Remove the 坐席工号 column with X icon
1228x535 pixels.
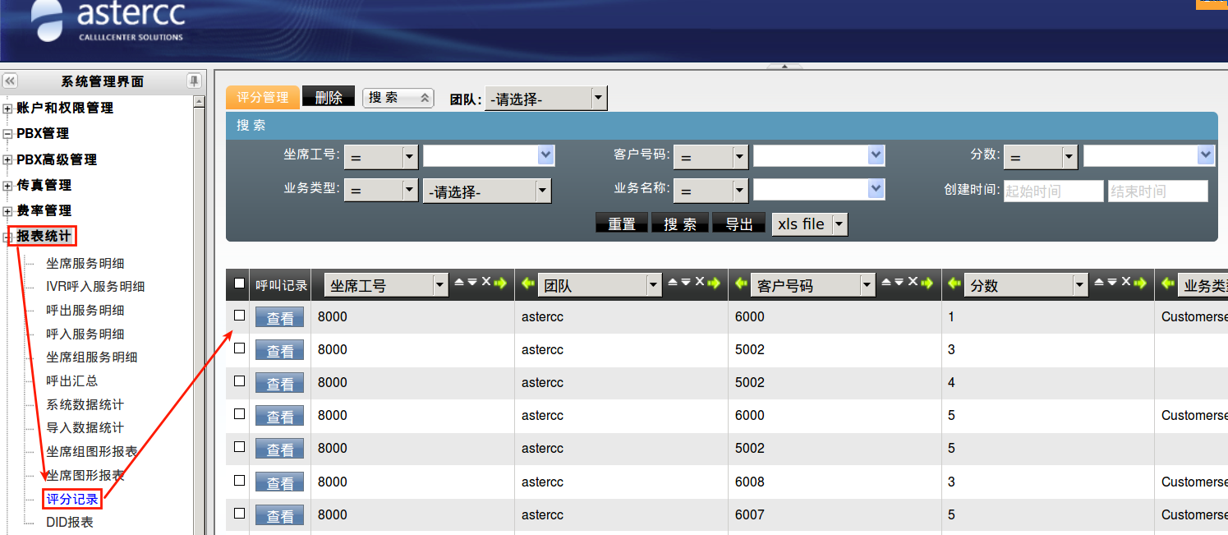(x=485, y=282)
